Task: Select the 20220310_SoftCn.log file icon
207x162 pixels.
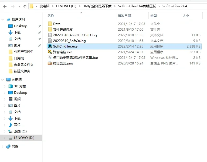Action: pyautogui.click(x=50, y=41)
